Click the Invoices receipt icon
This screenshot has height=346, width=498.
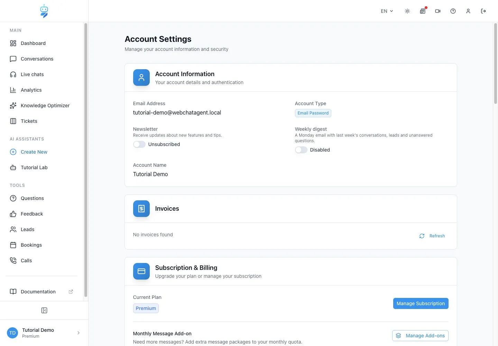click(141, 209)
